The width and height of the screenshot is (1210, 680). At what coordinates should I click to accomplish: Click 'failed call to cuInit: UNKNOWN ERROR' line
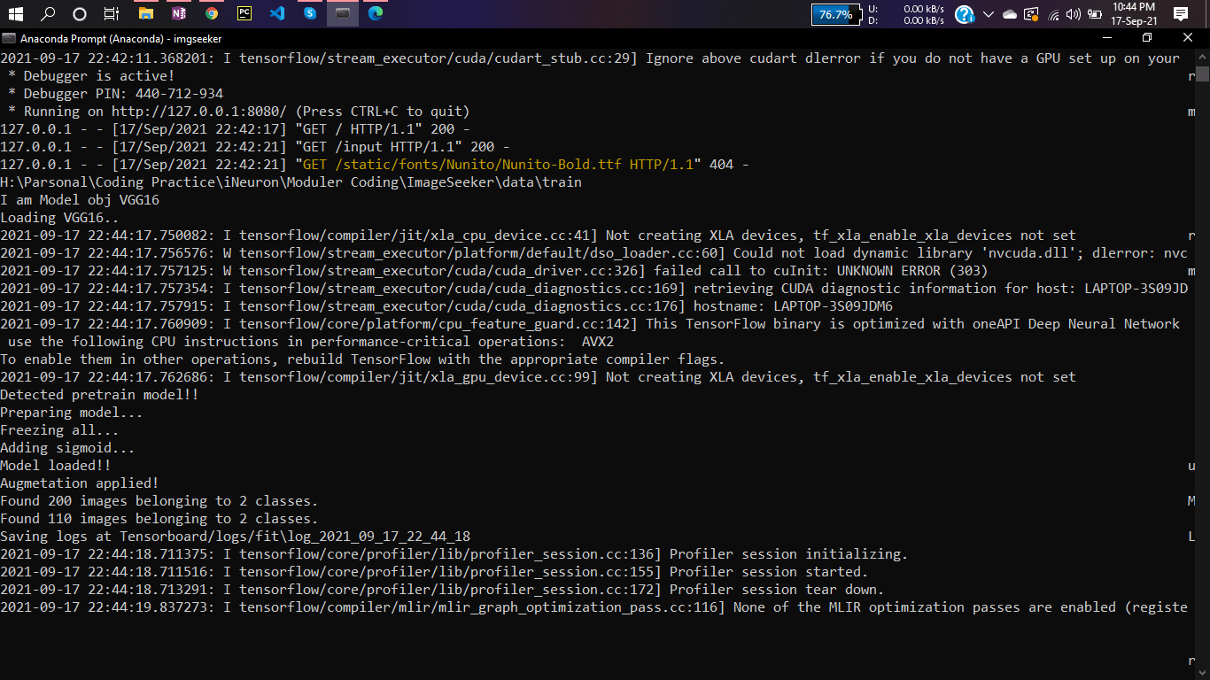(x=494, y=271)
